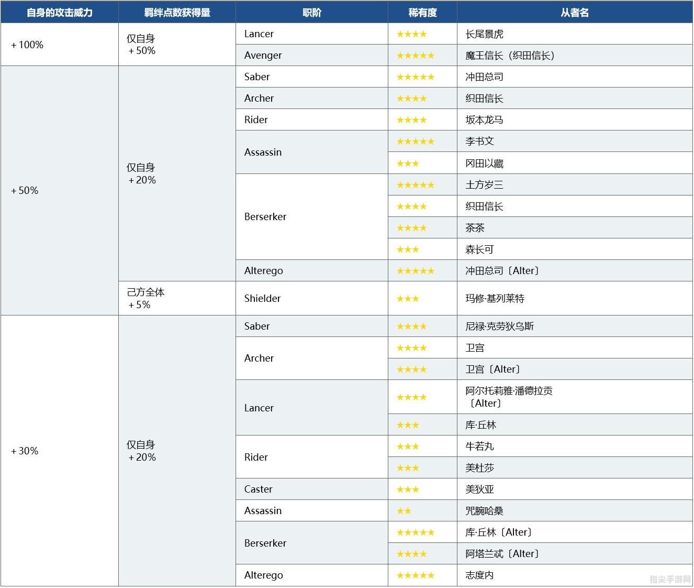Image resolution: width=694 pixels, height=588 pixels.
Task: Click the servant name 库·丘林〔Alter〕
Action: (x=499, y=532)
